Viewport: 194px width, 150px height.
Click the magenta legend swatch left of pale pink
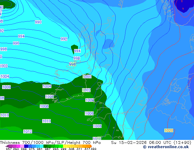(x=18, y=146)
